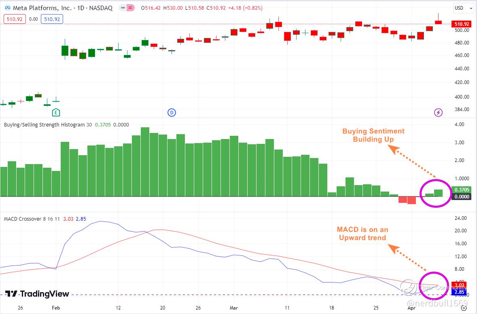Click the 0.00 spread value

(x=34, y=19)
